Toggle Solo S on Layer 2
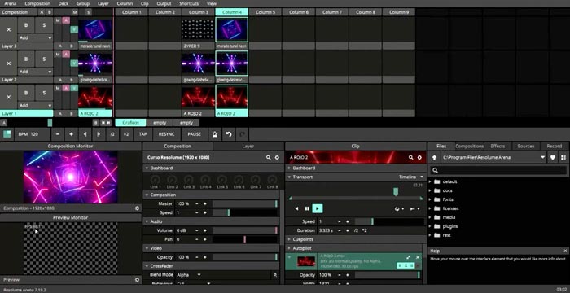 44,59
